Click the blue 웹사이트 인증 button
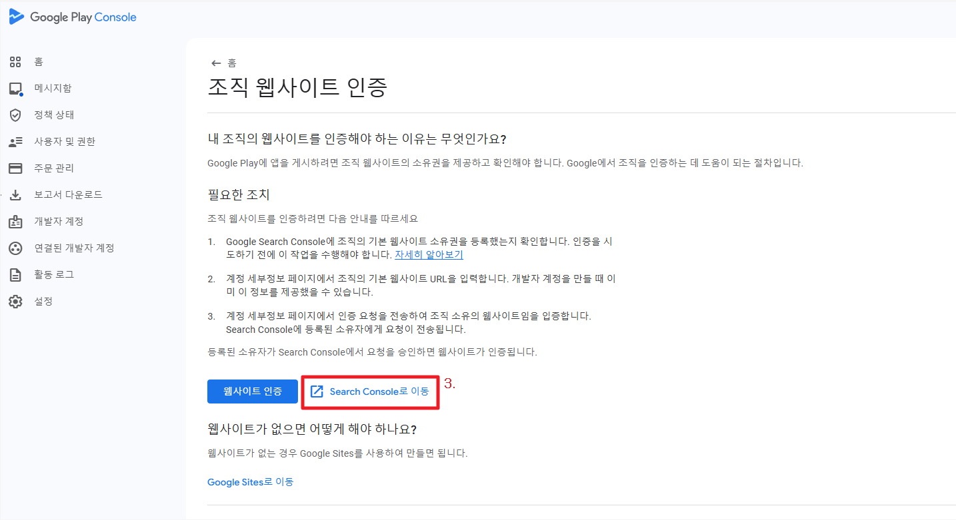This screenshot has height=520, width=956. pyautogui.click(x=253, y=391)
